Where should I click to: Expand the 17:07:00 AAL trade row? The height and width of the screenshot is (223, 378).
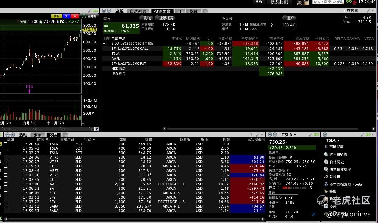[6, 184]
